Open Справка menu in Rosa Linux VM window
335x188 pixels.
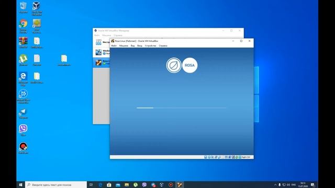(x=163, y=45)
